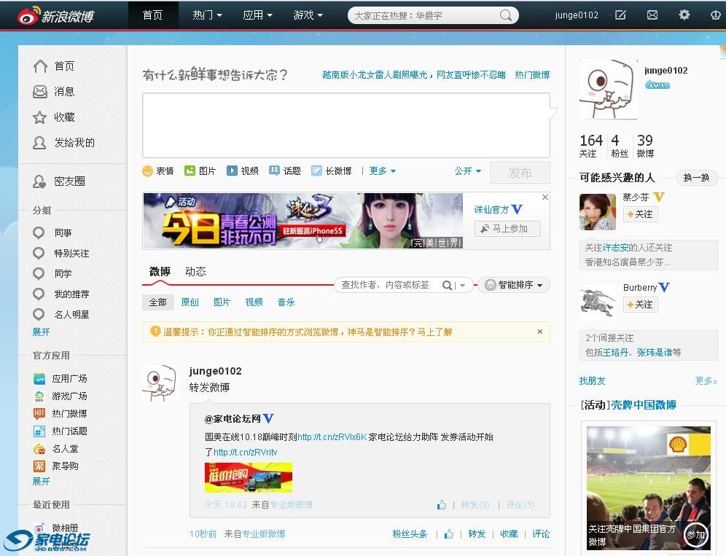726x556 pixels.
Task: Open 粉丝头条 for the post
Action: pos(410,534)
